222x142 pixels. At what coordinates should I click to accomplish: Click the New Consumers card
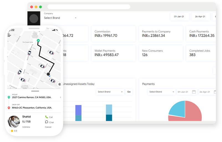161,53
